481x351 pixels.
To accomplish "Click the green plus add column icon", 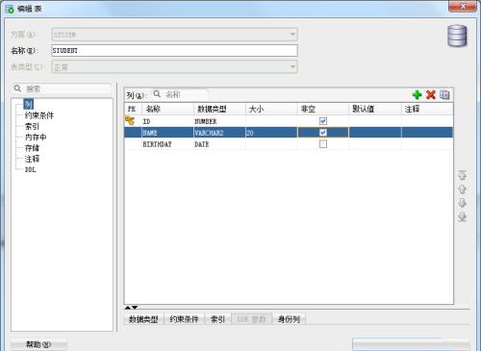I will (417, 94).
